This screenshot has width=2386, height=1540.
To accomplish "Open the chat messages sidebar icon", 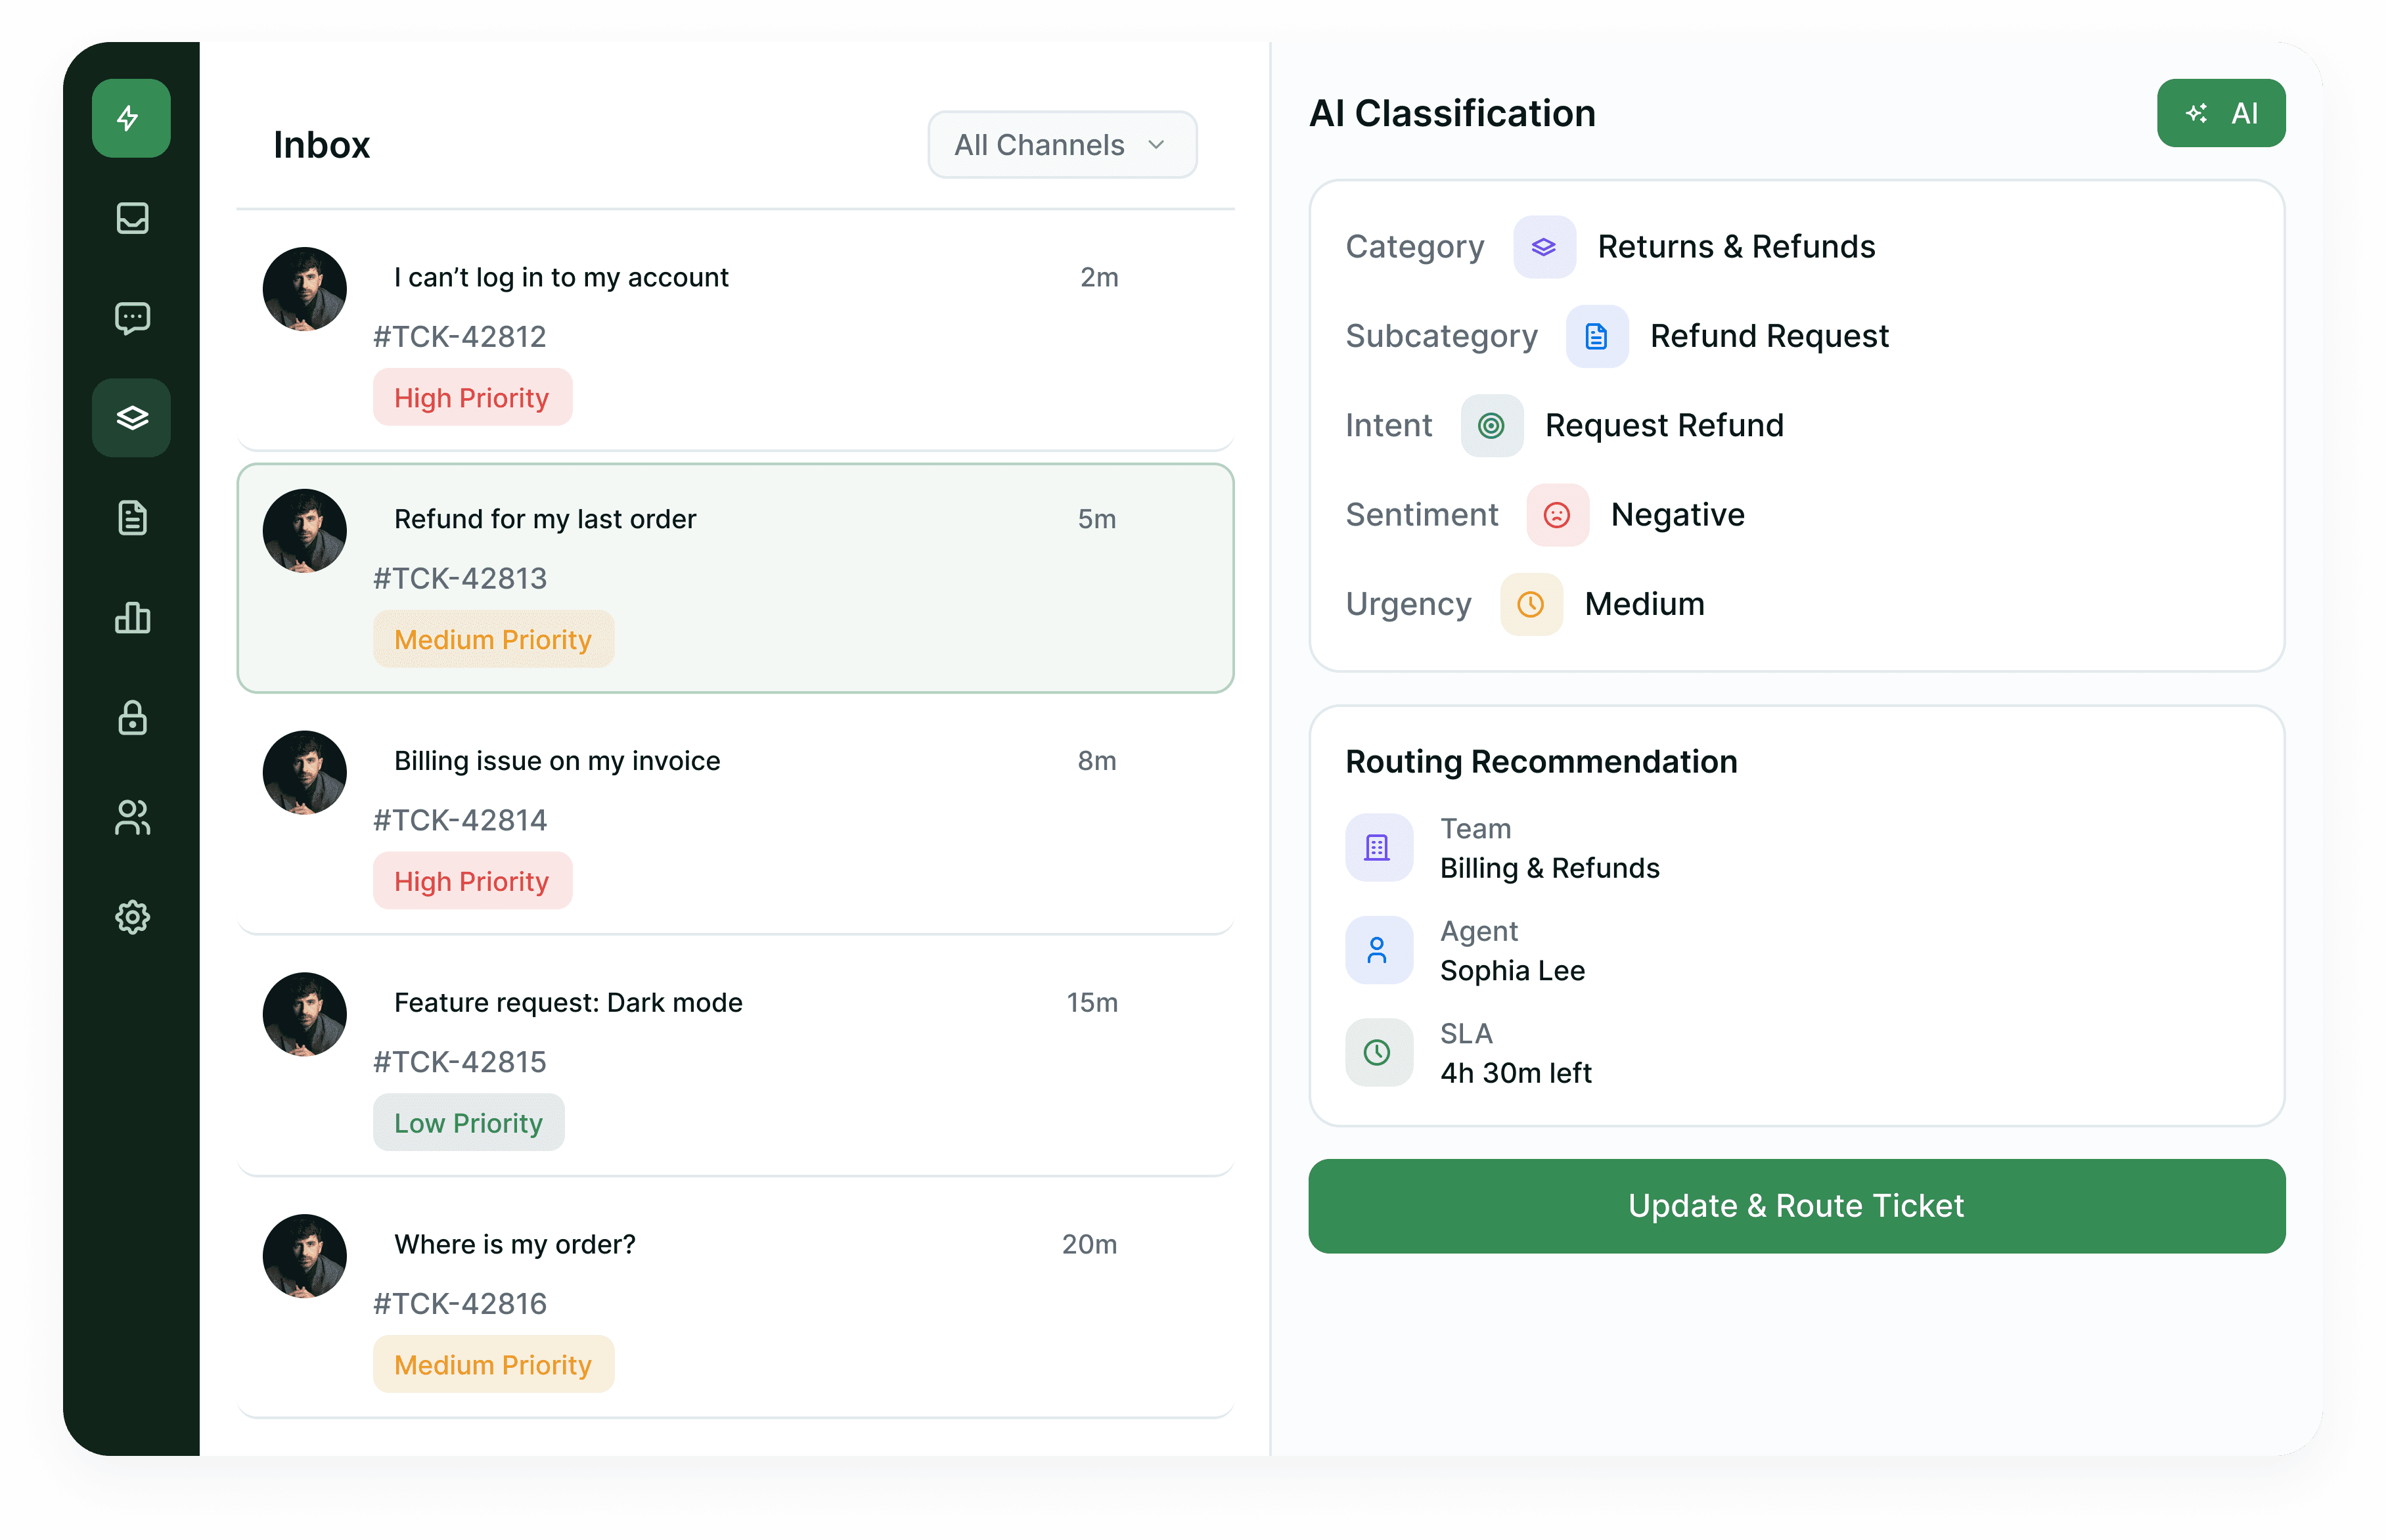I will click(x=132, y=318).
